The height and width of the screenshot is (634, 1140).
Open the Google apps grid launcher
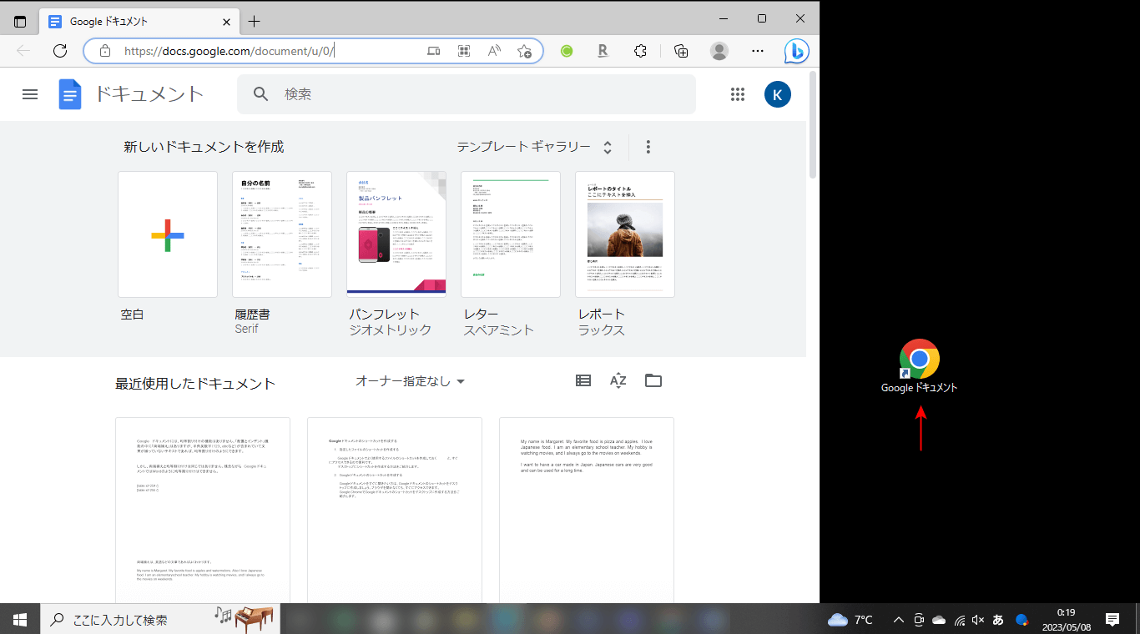click(738, 94)
